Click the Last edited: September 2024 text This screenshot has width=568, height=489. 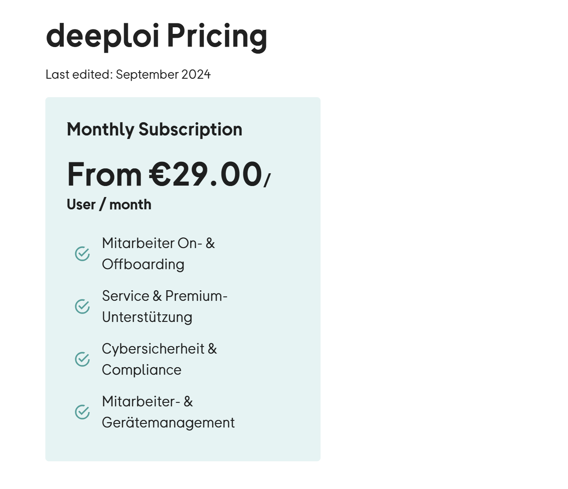tap(128, 74)
